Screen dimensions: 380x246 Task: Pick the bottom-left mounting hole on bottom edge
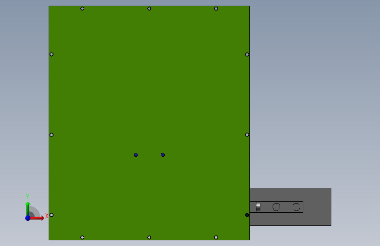(82, 238)
